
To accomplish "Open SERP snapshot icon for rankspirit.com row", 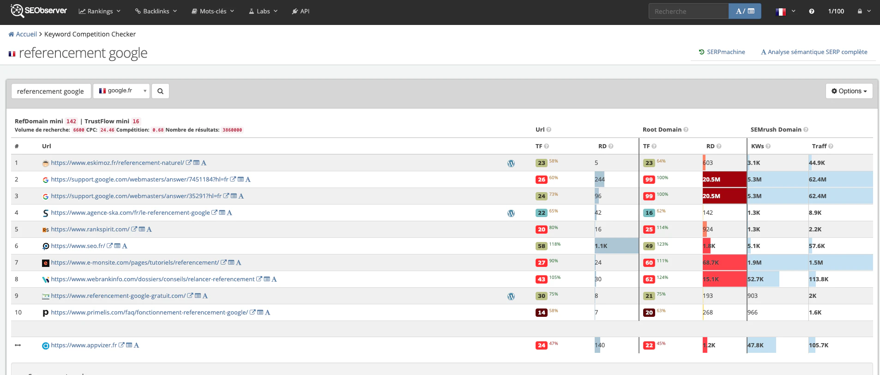I will click(x=142, y=229).
